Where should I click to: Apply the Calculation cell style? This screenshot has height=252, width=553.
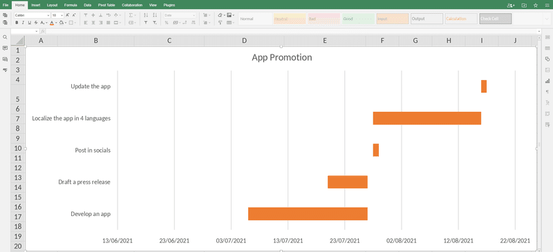[x=461, y=19]
